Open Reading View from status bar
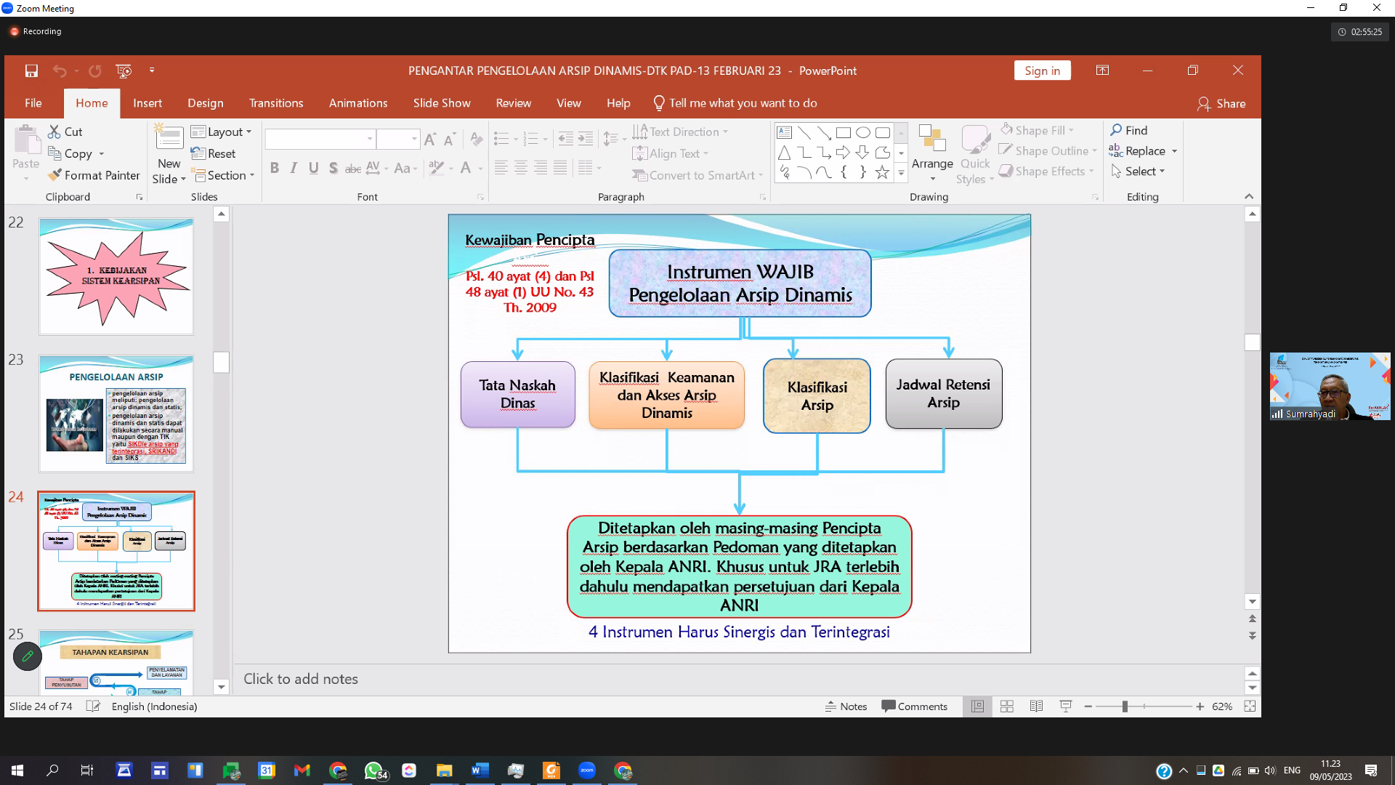Image resolution: width=1395 pixels, height=785 pixels. click(x=1036, y=706)
